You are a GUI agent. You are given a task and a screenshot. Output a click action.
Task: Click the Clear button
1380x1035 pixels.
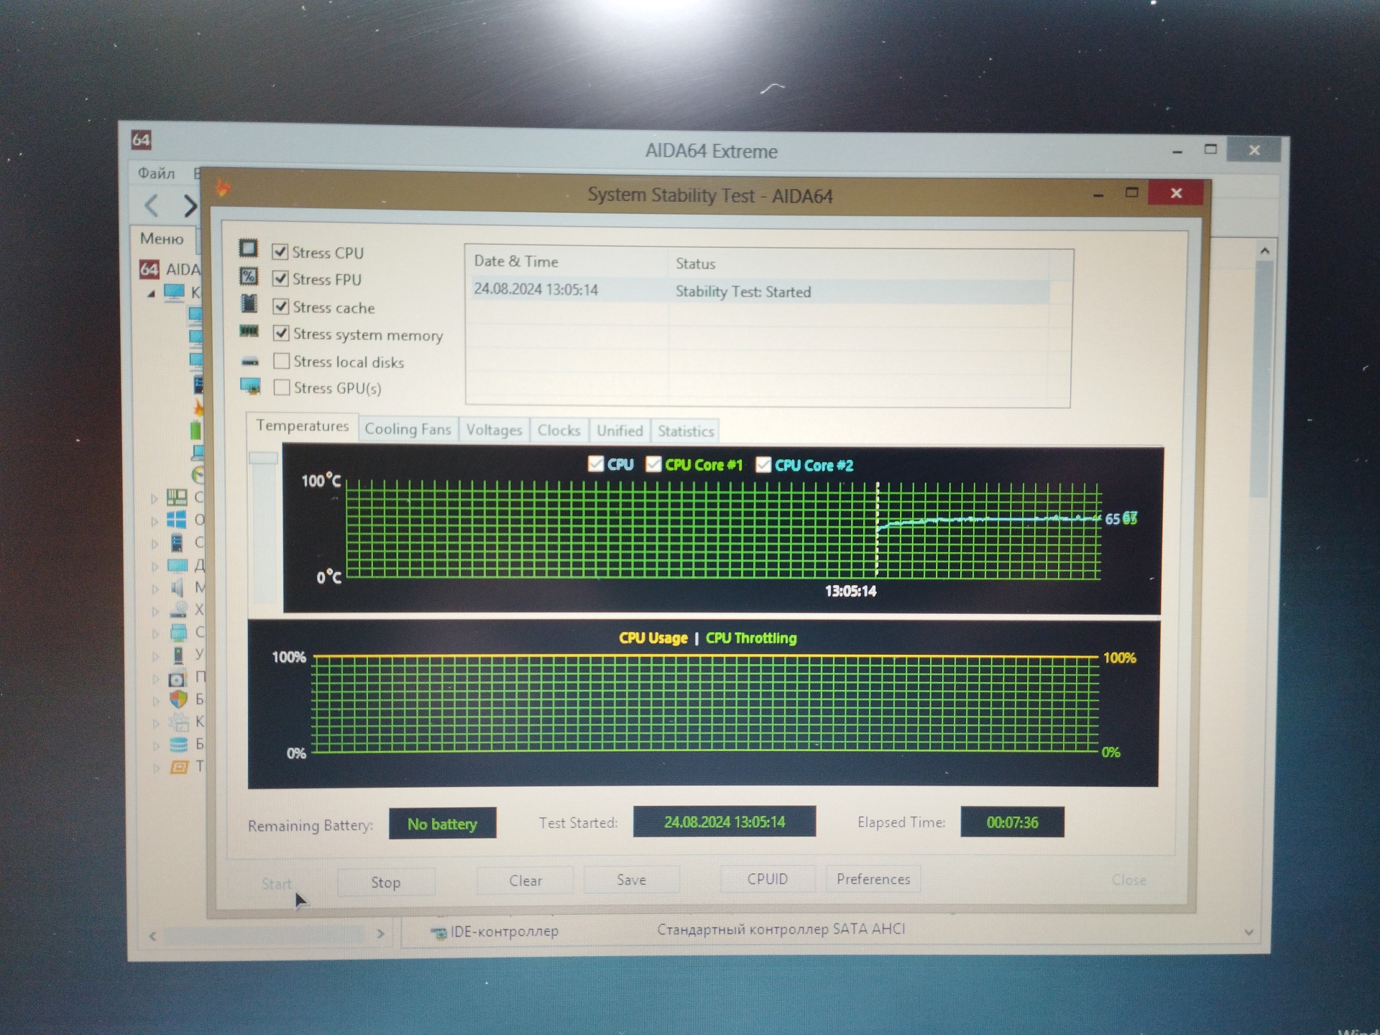(x=525, y=880)
